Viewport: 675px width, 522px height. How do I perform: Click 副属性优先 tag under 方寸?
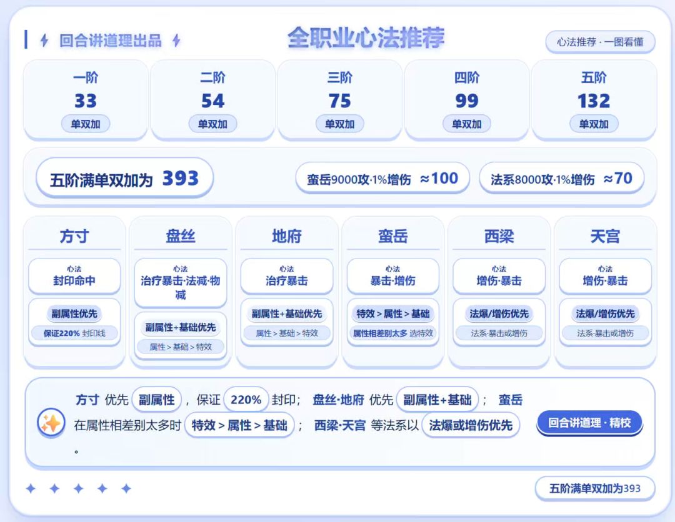74,314
